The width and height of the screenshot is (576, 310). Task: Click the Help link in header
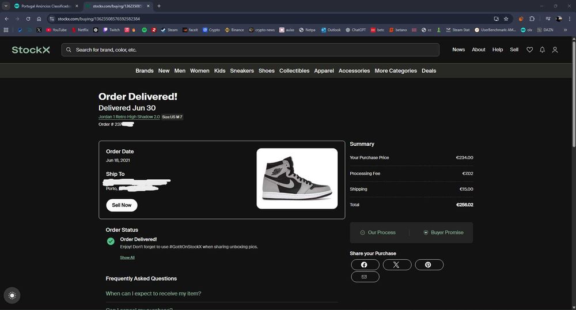point(498,50)
